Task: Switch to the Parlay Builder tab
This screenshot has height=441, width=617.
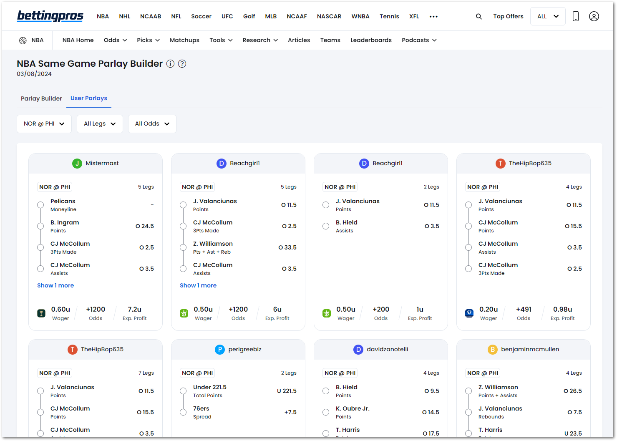Action: pyautogui.click(x=41, y=99)
